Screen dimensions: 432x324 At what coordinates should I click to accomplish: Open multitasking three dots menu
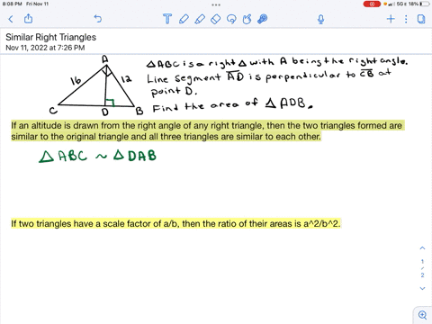coord(216,4)
